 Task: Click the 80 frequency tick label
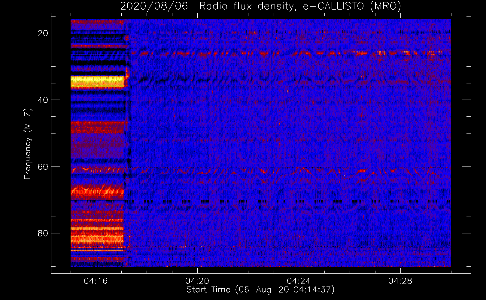(x=43, y=233)
